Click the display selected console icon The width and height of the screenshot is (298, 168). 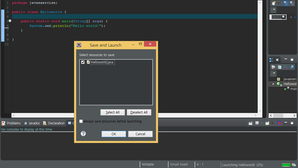257,123
